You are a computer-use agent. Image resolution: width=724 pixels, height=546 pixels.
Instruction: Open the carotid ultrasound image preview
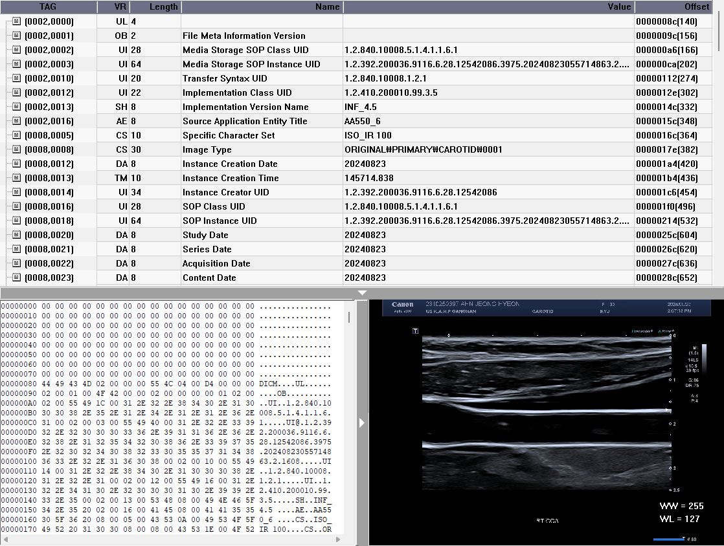(x=546, y=422)
